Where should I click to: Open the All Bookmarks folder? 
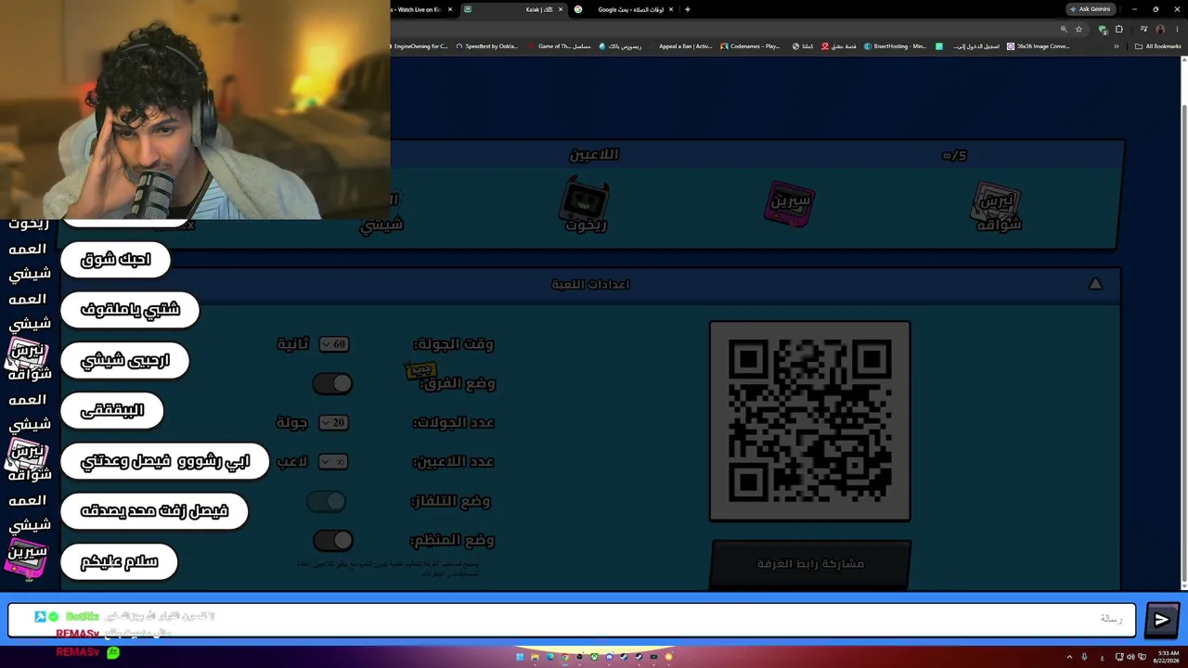pos(1157,46)
